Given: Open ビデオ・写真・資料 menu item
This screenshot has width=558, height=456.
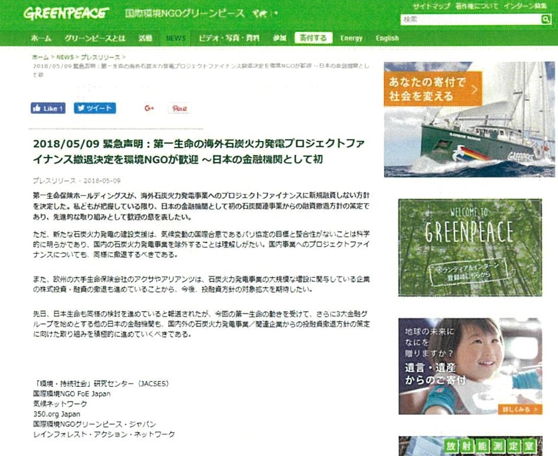Looking at the screenshot, I should [229, 38].
